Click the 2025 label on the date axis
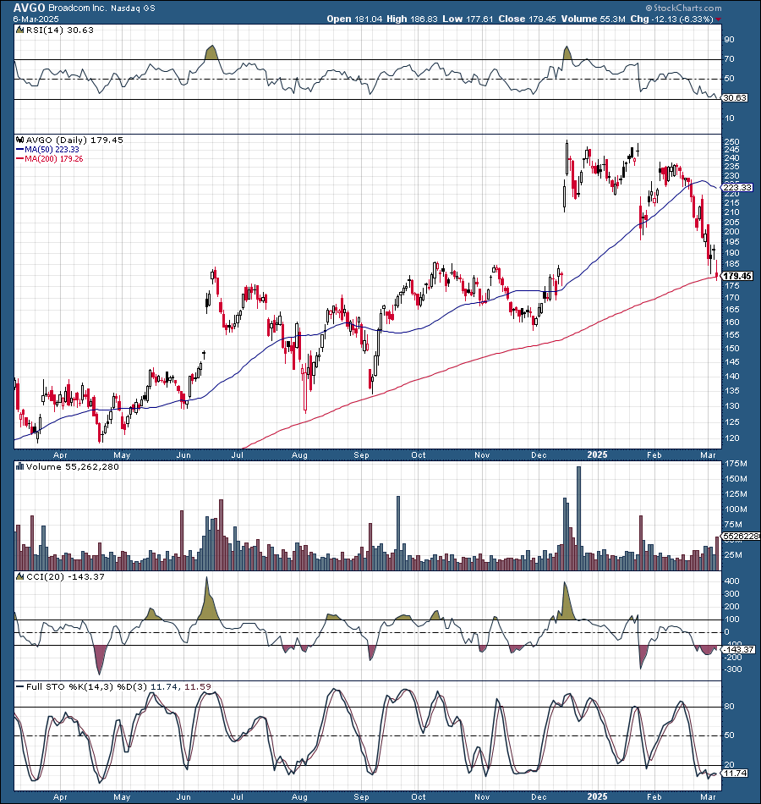 tap(597, 455)
